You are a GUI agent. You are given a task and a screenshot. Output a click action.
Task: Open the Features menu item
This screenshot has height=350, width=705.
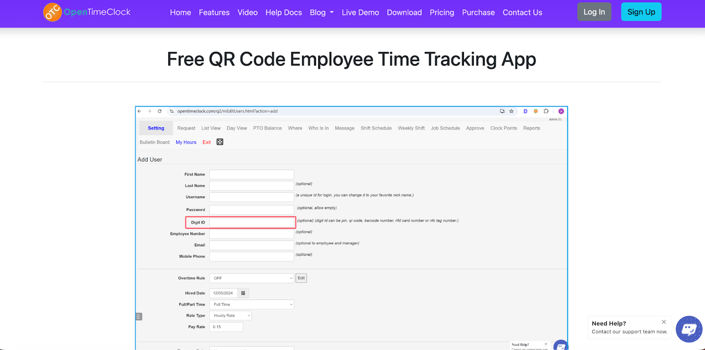[214, 13]
